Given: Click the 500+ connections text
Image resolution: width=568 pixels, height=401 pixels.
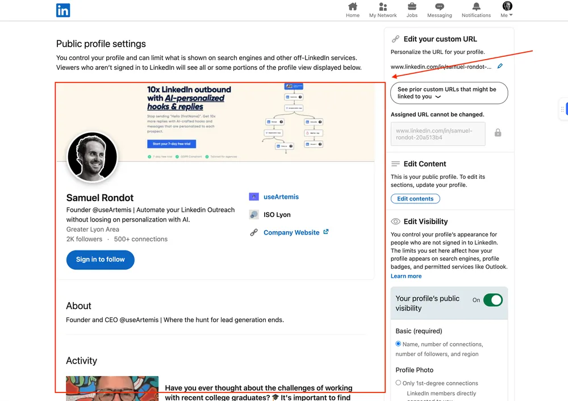Looking at the screenshot, I should pos(140,239).
